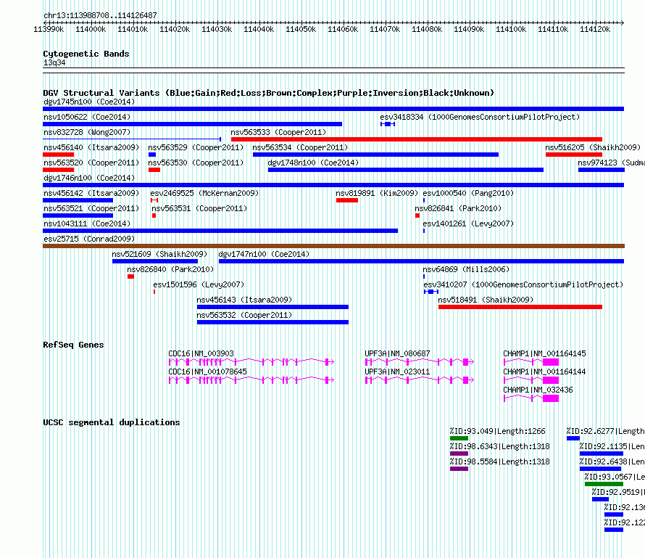Click the nsv826841 (Park2010) label

[458, 208]
